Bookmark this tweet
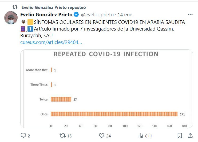 click(x=180, y=136)
